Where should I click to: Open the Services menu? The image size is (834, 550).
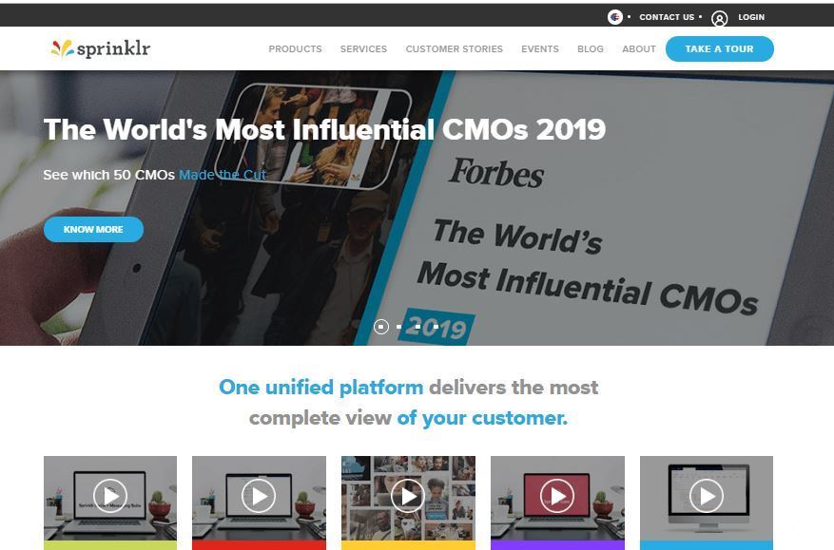[364, 48]
